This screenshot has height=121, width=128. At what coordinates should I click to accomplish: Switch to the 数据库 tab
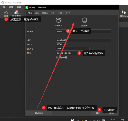[x=45, y=13]
